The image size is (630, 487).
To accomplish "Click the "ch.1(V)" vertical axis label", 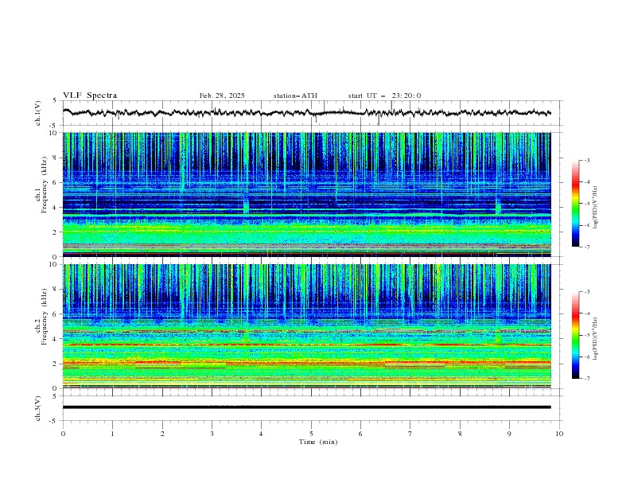I will point(38,113).
